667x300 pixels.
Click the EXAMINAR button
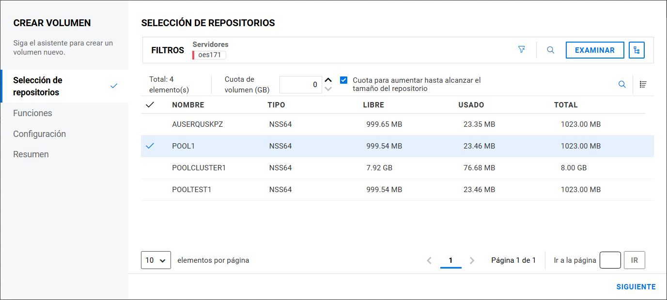[594, 50]
